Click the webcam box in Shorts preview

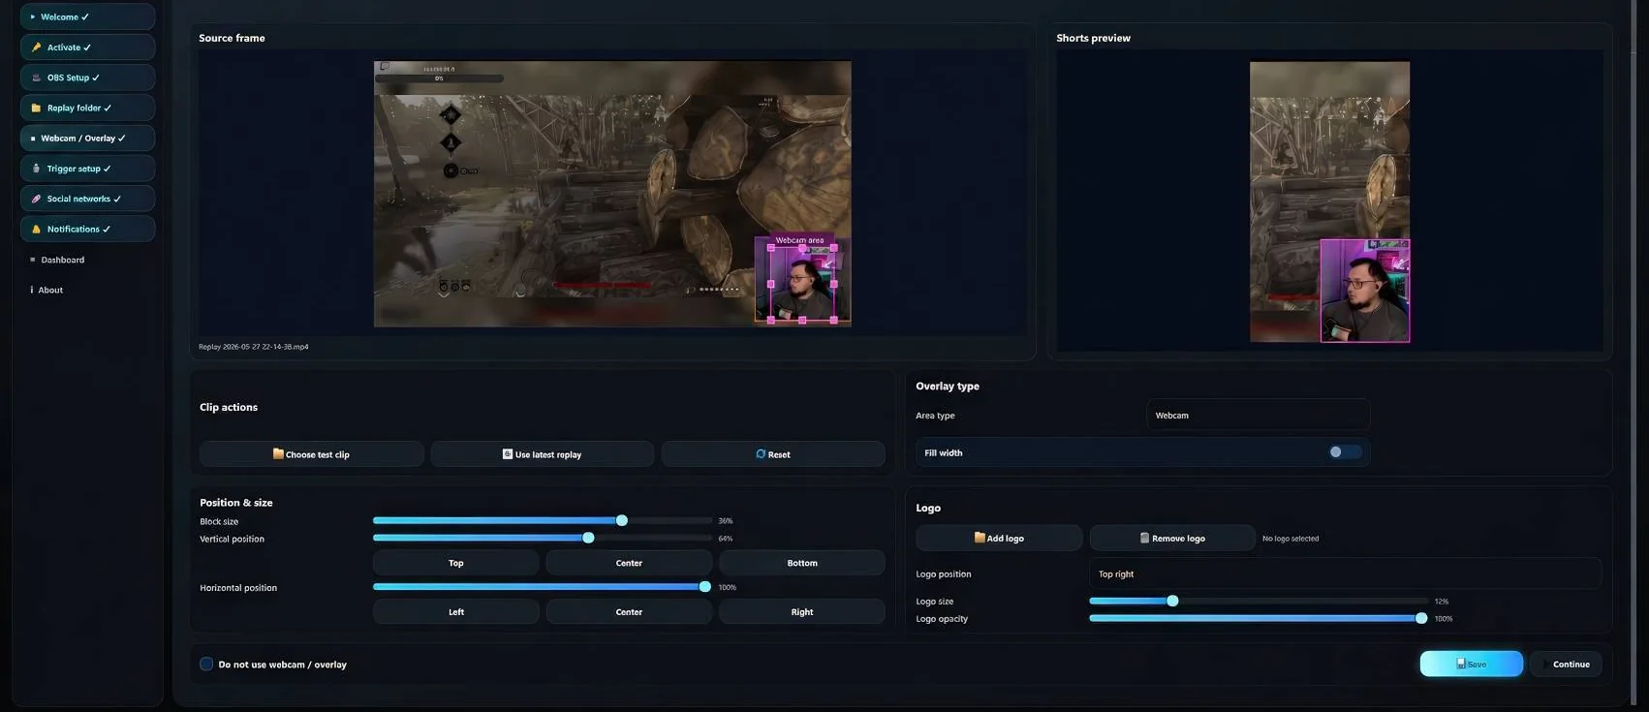(1365, 291)
